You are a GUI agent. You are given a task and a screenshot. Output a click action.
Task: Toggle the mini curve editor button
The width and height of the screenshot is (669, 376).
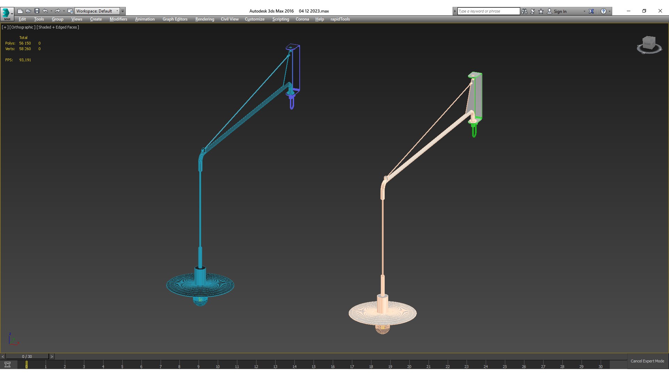[x=7, y=365]
